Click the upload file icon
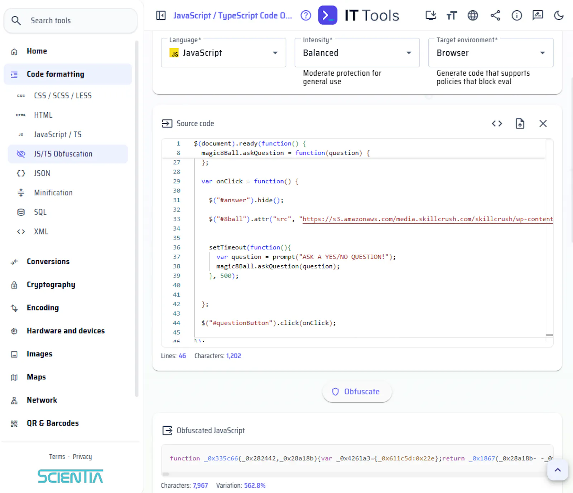 click(520, 124)
